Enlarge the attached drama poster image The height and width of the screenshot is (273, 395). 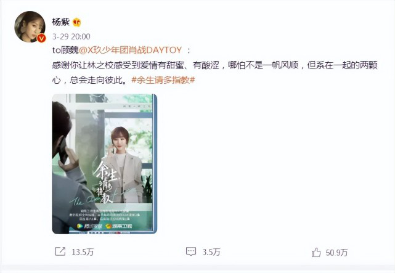coord(105,164)
